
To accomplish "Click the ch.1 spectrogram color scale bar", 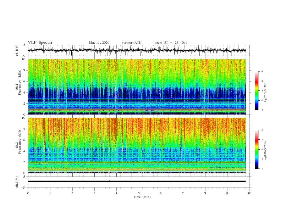I will coord(257,90).
